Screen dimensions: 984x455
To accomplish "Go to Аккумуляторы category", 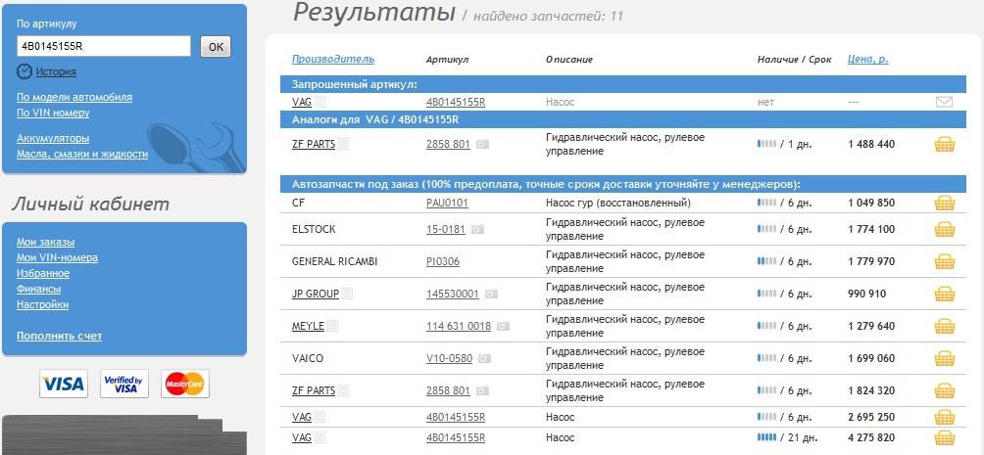I will click(53, 138).
